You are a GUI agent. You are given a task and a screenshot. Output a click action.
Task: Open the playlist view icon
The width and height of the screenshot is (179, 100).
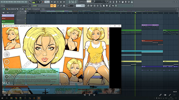[88, 6]
